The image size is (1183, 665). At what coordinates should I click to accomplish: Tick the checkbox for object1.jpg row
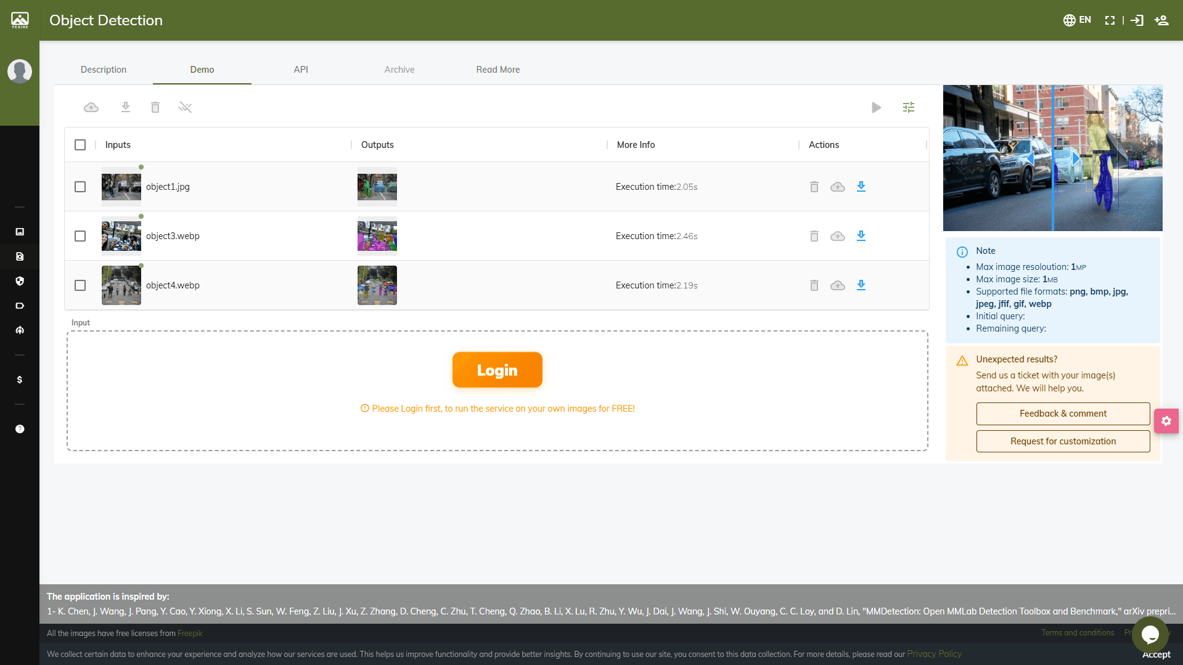80,186
